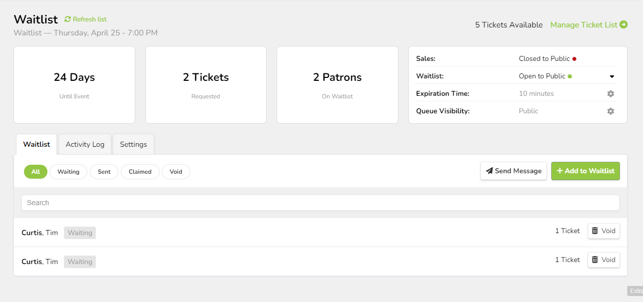This screenshot has height=302, width=643.
Task: Switch to the Activity Log tab
Action: point(84,144)
